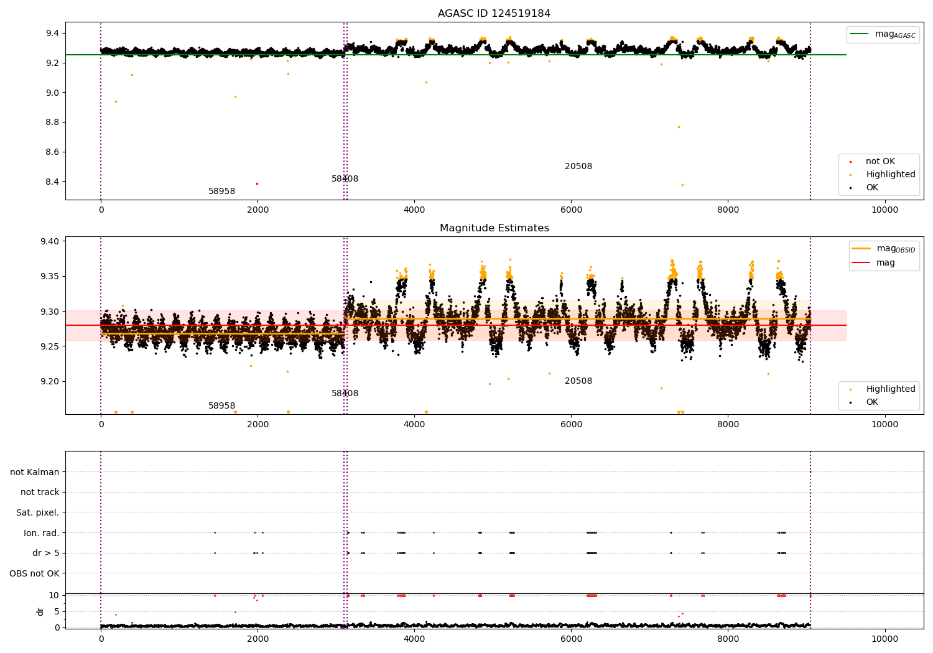Viewport: 933px width, 653px height.
Task: Click the 'OBS not OK' row label
Action: click(35, 573)
